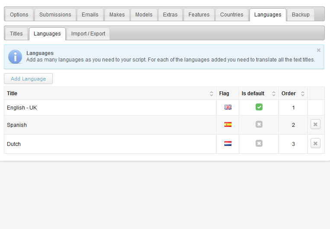Click the Dutch title cell
The width and height of the screenshot is (330, 229).
[x=110, y=144]
